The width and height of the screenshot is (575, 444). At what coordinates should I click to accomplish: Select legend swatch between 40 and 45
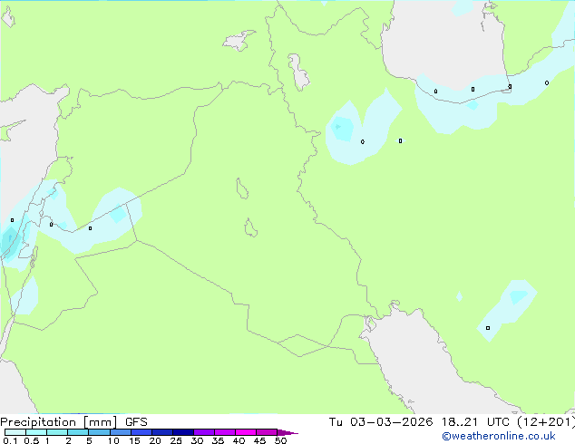click(246, 432)
